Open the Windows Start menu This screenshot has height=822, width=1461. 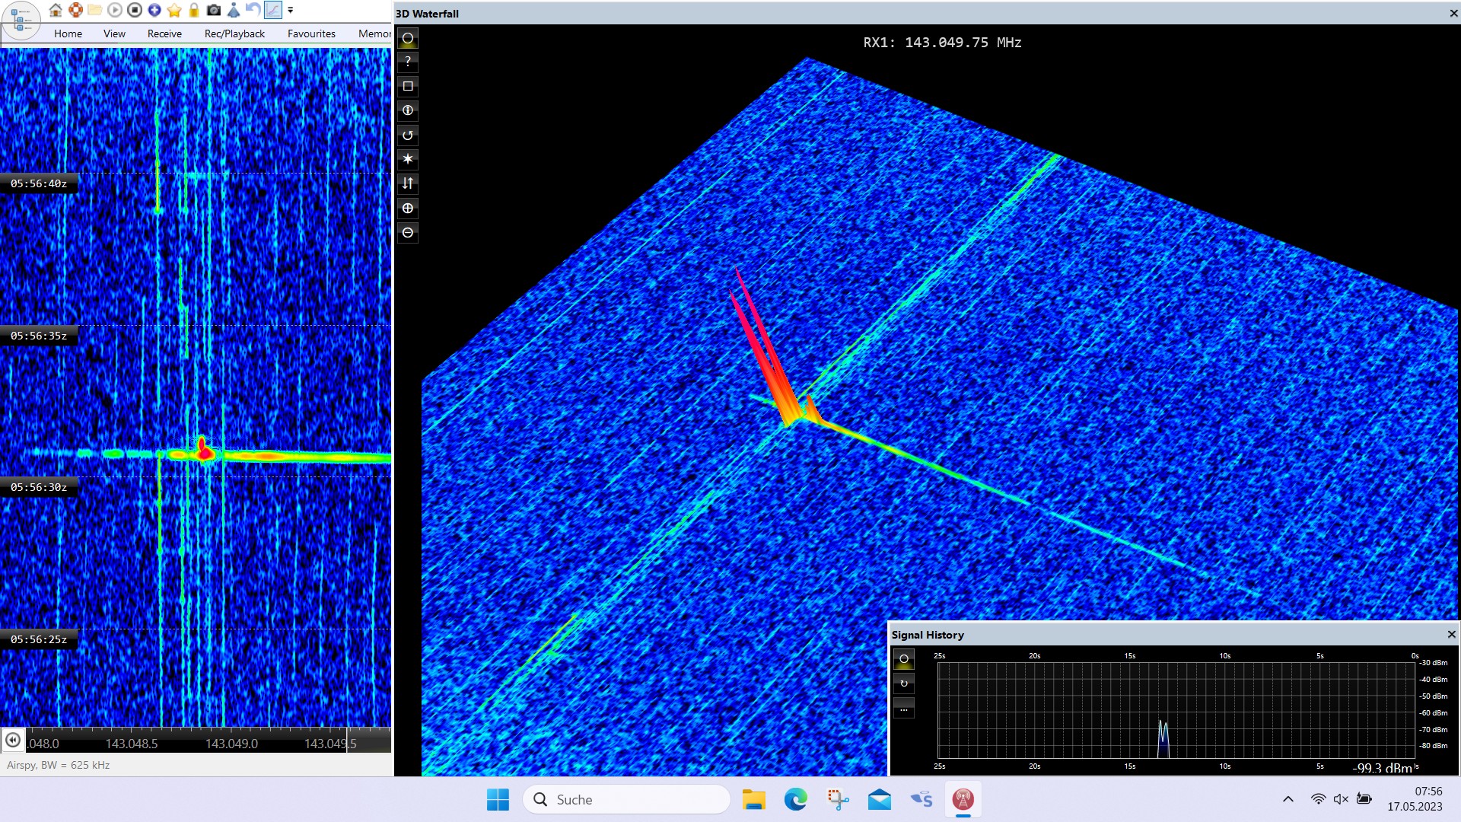(498, 799)
